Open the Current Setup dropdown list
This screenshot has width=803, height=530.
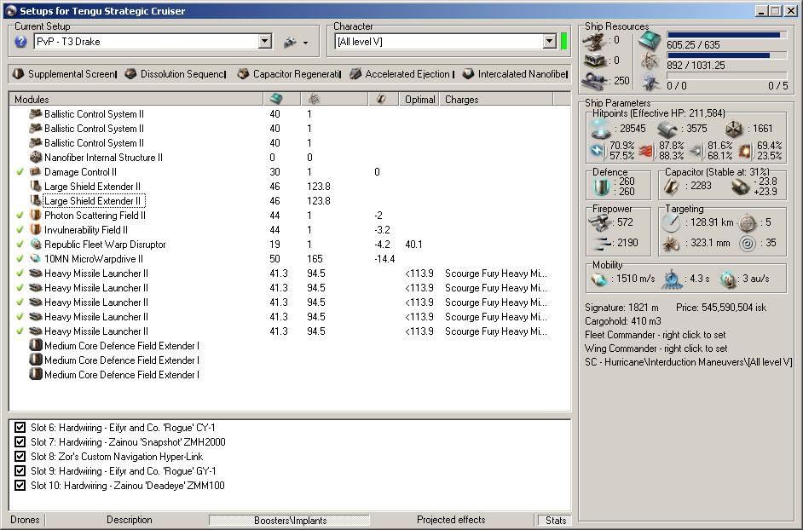(x=264, y=42)
